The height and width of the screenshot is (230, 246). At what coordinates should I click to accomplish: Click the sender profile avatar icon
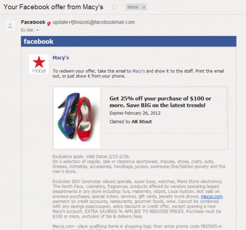point(10,26)
